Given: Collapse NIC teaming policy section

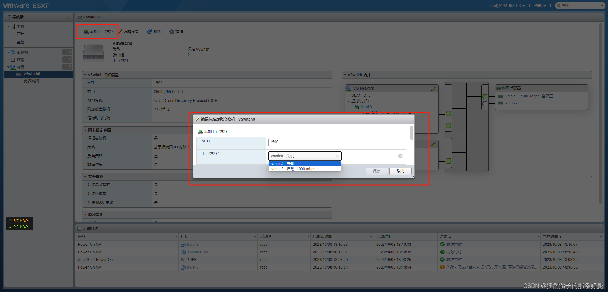Looking at the screenshot, I should click(x=85, y=130).
